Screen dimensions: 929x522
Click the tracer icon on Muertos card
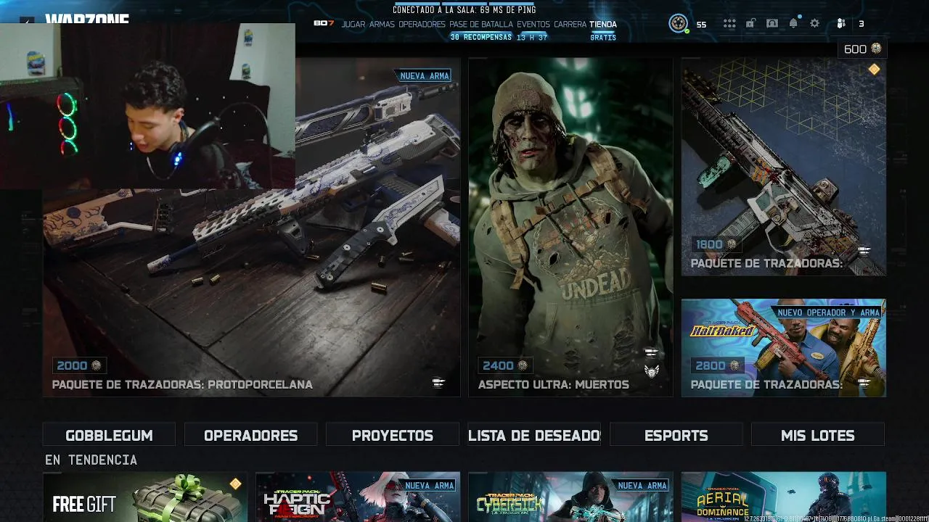(651, 353)
